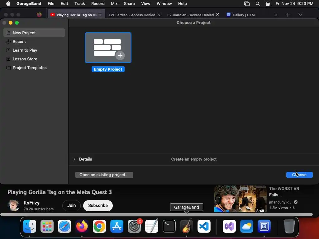This screenshot has width=319, height=239.
Task: Click the green zoom button on GarageBand window
Action: pos(17,23)
